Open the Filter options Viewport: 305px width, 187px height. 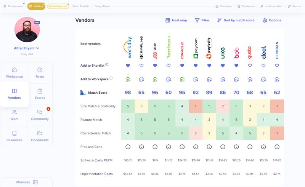click(x=202, y=20)
